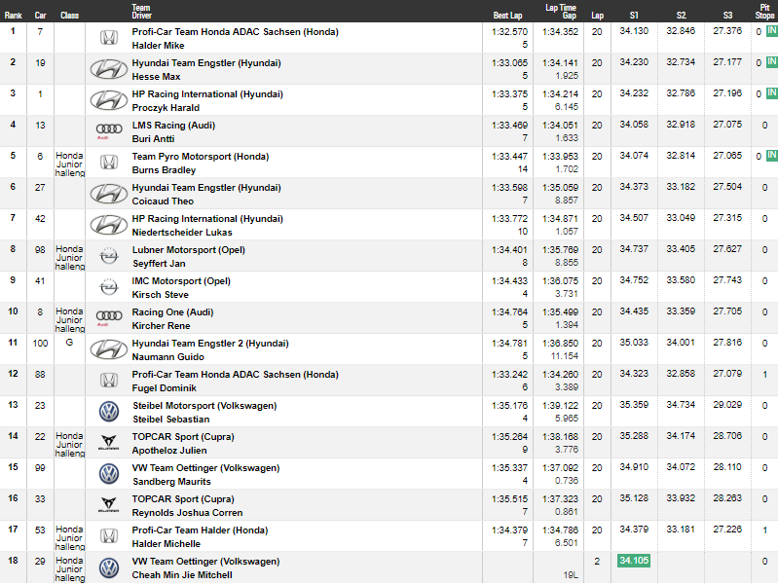
Task: Click the Hyundai logo beside Proczyk Harald
Action: (x=109, y=100)
